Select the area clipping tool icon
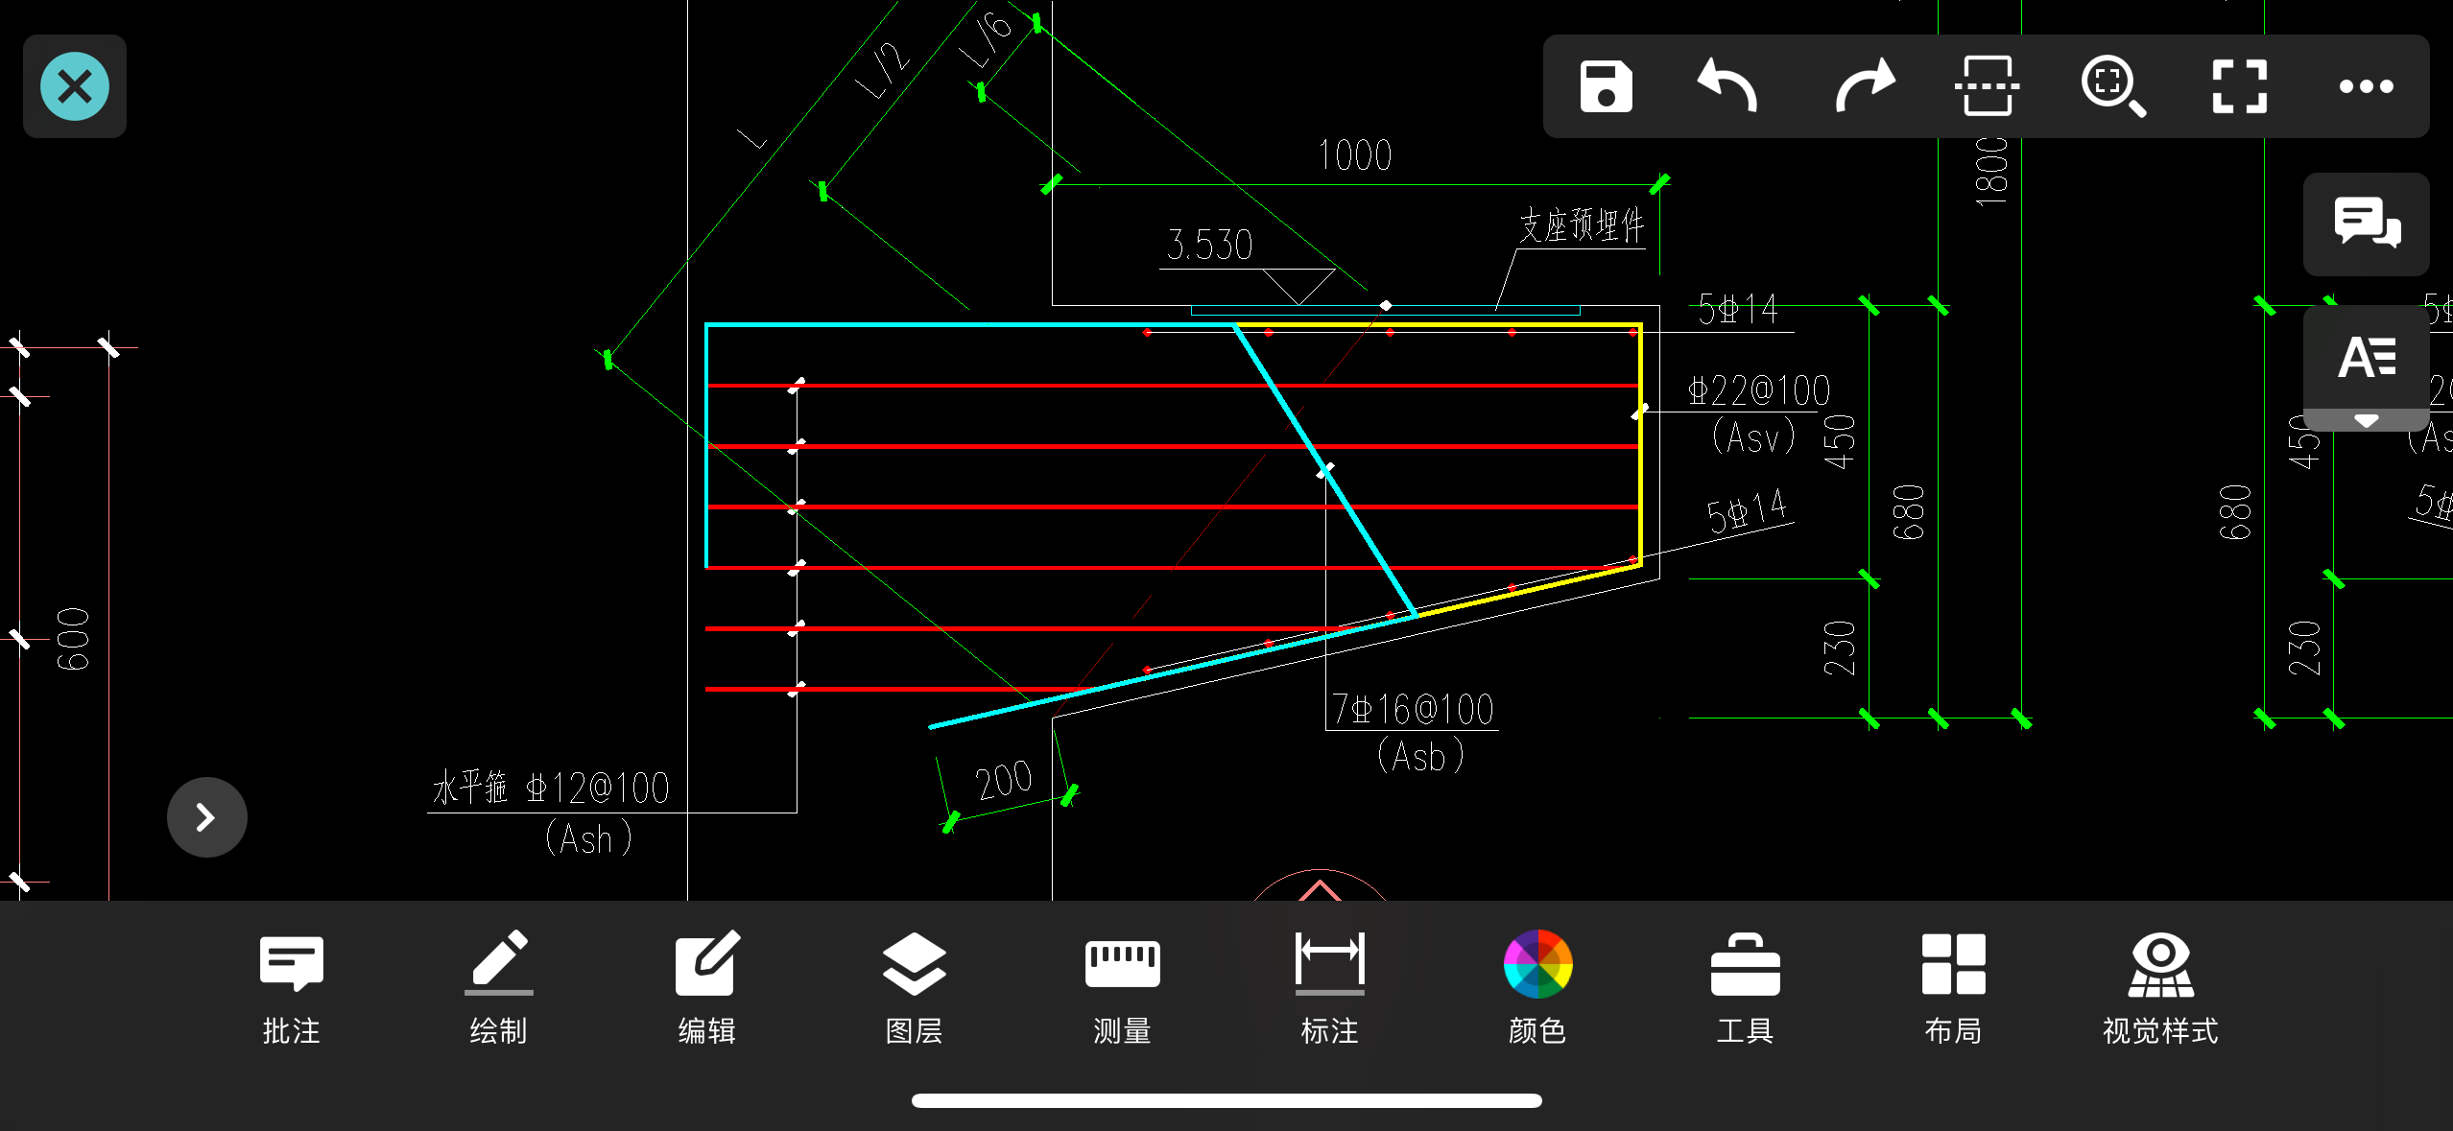 coord(1987,86)
